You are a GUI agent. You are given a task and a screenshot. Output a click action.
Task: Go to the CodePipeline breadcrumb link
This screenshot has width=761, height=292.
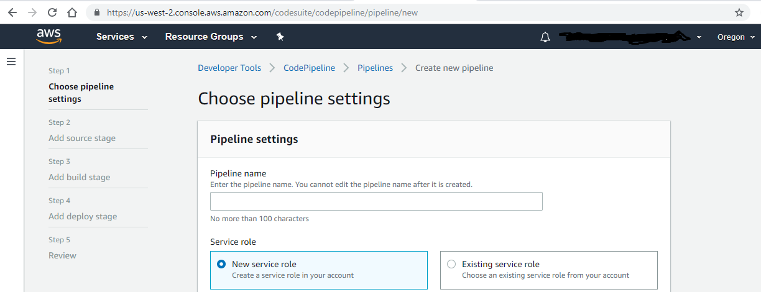click(x=309, y=68)
